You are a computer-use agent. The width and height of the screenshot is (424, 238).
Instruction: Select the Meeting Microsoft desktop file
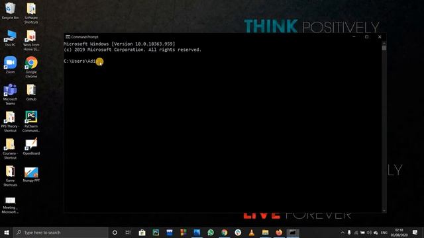(x=10, y=205)
